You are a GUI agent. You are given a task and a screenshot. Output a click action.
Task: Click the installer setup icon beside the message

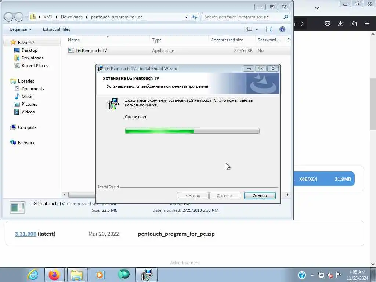click(x=113, y=104)
